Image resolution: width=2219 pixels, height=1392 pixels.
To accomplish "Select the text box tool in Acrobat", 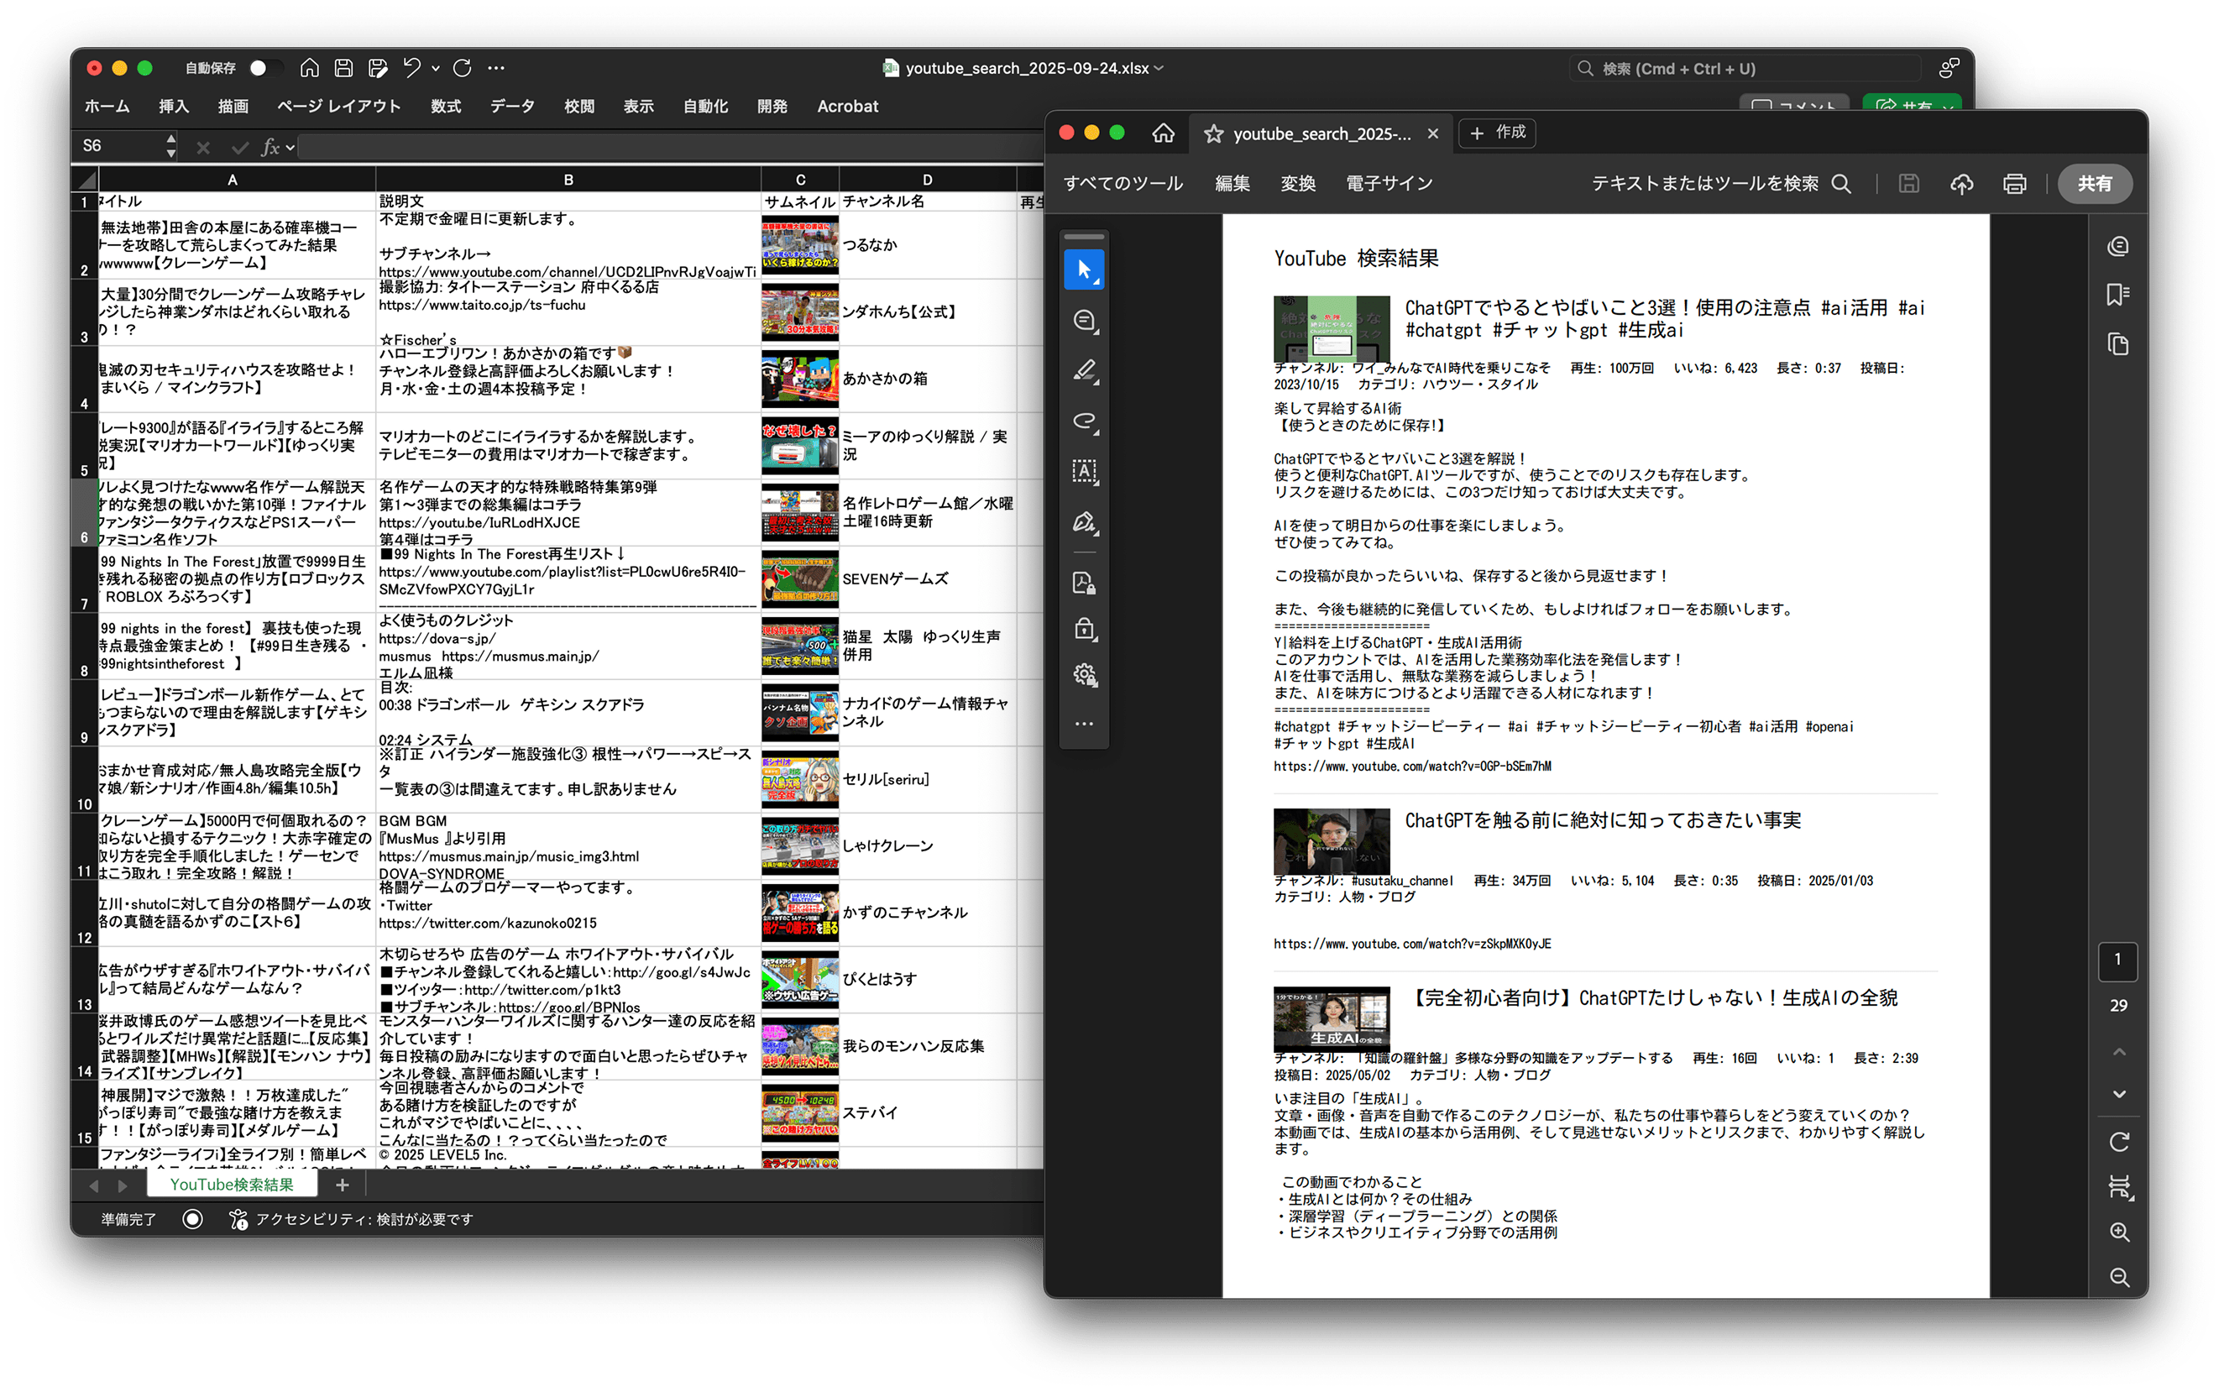I will point(1084,473).
